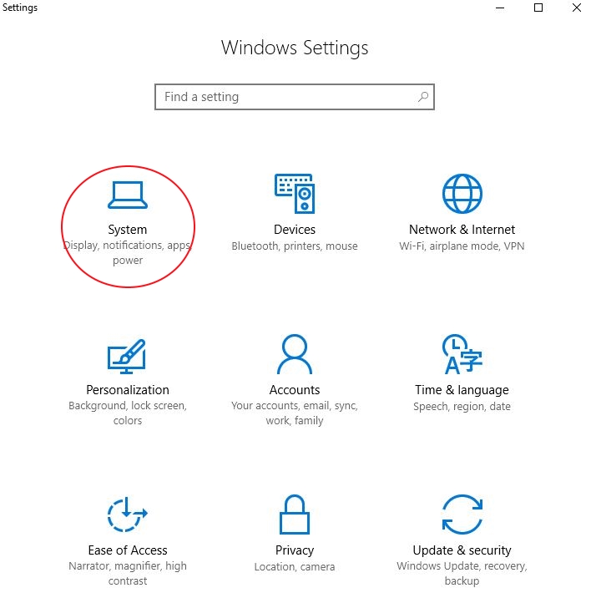Open the Devices keyboard and speaker icon

295,193
